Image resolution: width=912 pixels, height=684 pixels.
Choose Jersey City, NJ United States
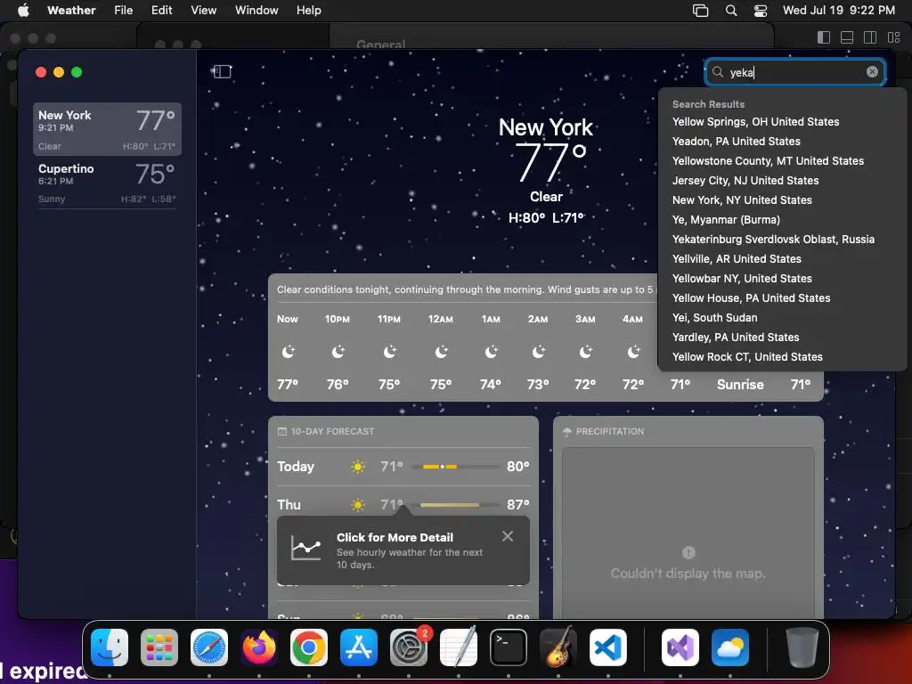[x=745, y=180]
